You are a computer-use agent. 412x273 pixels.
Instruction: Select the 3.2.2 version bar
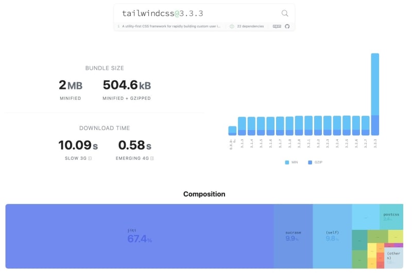coord(318,125)
